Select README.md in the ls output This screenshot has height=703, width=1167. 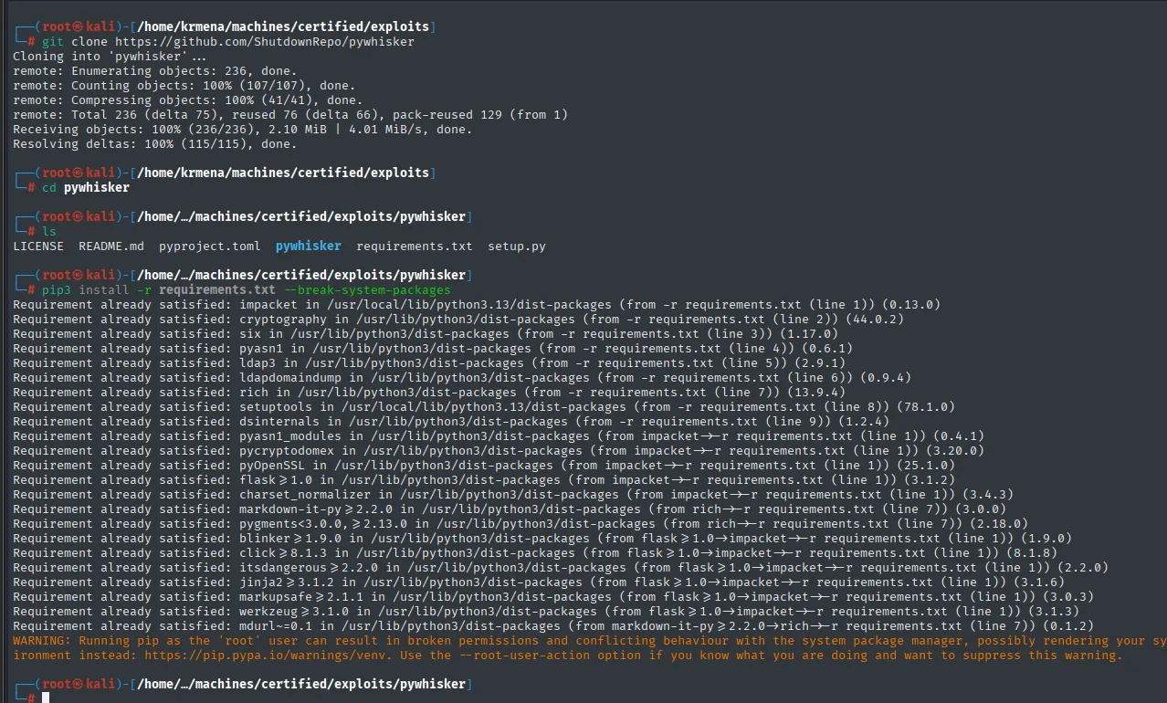111,246
